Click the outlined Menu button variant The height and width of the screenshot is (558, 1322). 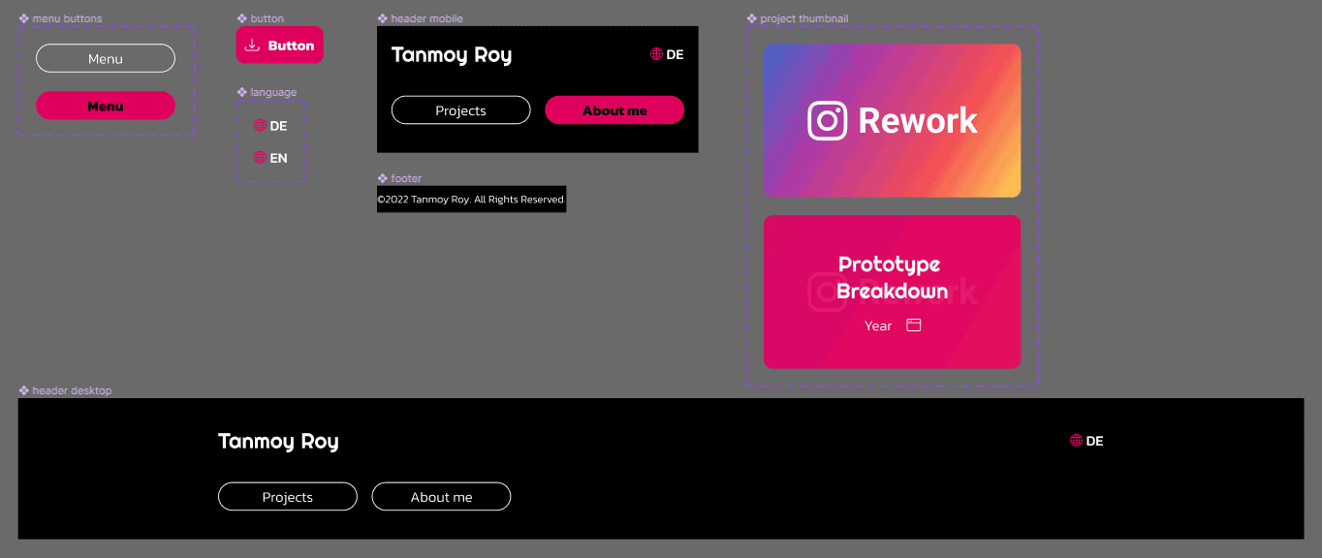tap(106, 59)
